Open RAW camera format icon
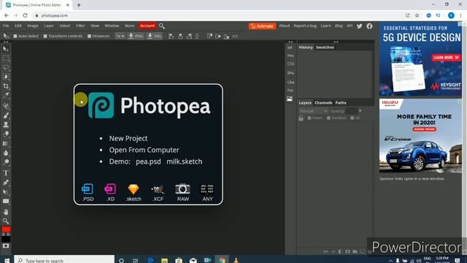467x263 pixels. click(182, 192)
